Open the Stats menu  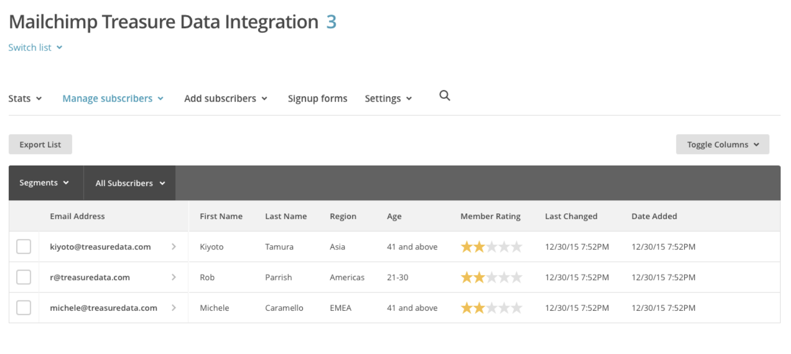[x=25, y=98]
